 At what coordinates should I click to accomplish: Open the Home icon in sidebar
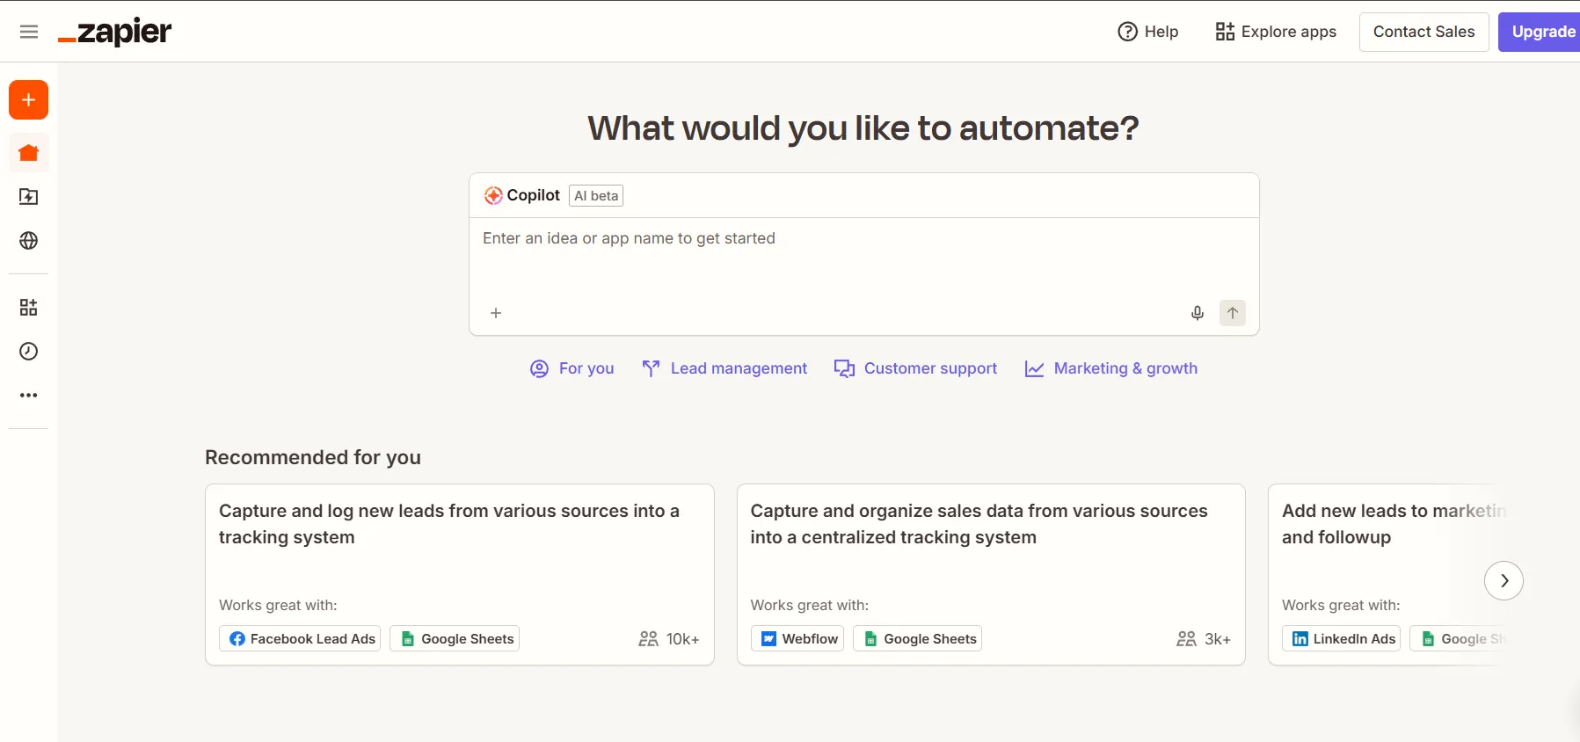click(x=28, y=153)
